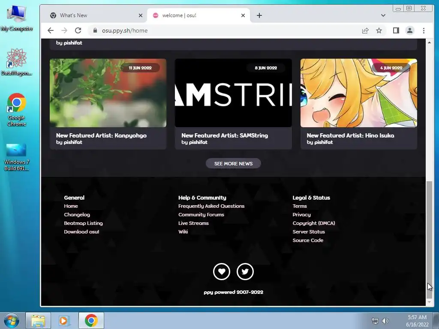Bookmark this page with the star
Viewport: 439px width, 329px height.
(x=379, y=30)
